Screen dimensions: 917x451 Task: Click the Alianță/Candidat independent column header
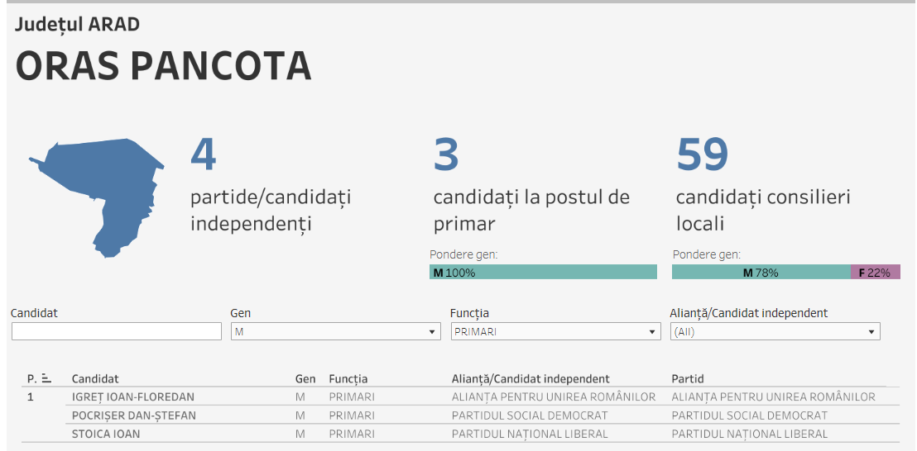click(x=531, y=379)
